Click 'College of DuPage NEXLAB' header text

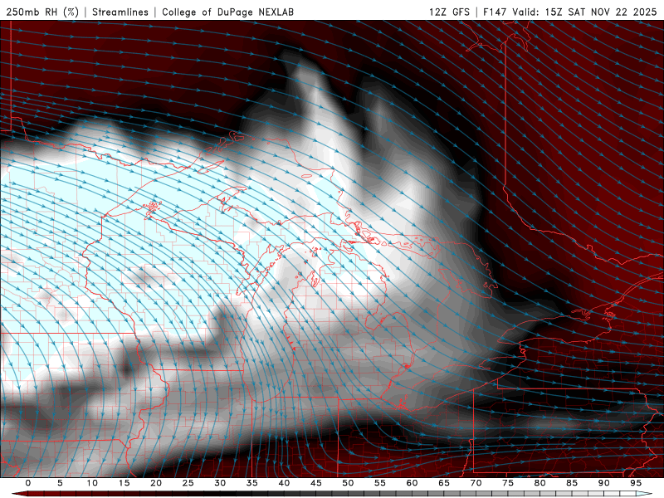227,12
